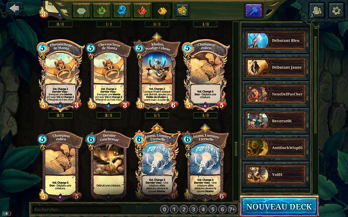Viewport: 348px width, 217px height.
Task: Click the back arrow icon
Action: click(15, 9)
